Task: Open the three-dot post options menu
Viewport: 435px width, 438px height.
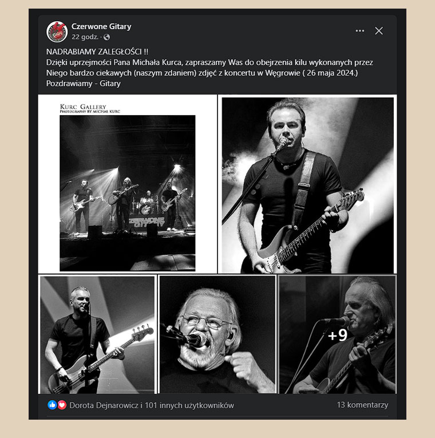Action: (359, 31)
